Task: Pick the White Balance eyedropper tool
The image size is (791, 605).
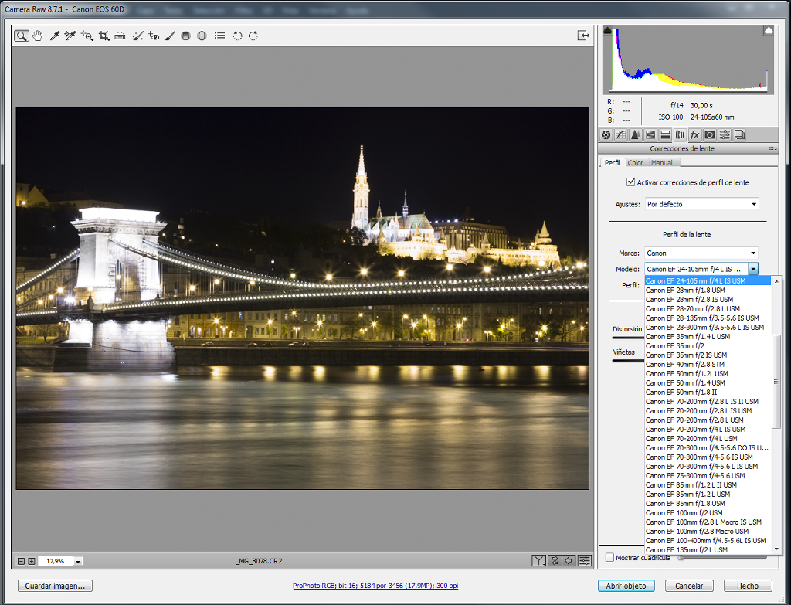Action: 55,36
